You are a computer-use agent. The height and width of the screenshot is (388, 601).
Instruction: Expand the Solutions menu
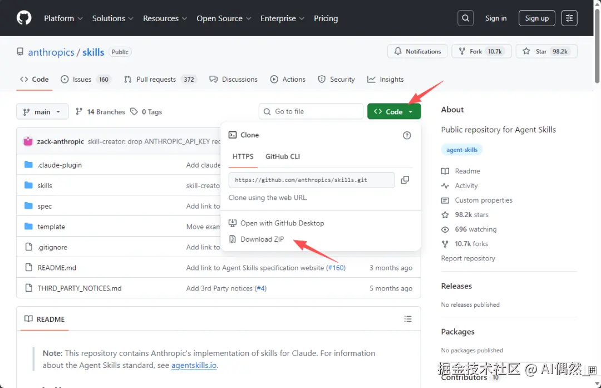(x=112, y=18)
